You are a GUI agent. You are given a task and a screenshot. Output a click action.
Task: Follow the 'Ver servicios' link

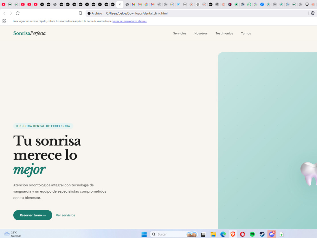(x=65, y=215)
